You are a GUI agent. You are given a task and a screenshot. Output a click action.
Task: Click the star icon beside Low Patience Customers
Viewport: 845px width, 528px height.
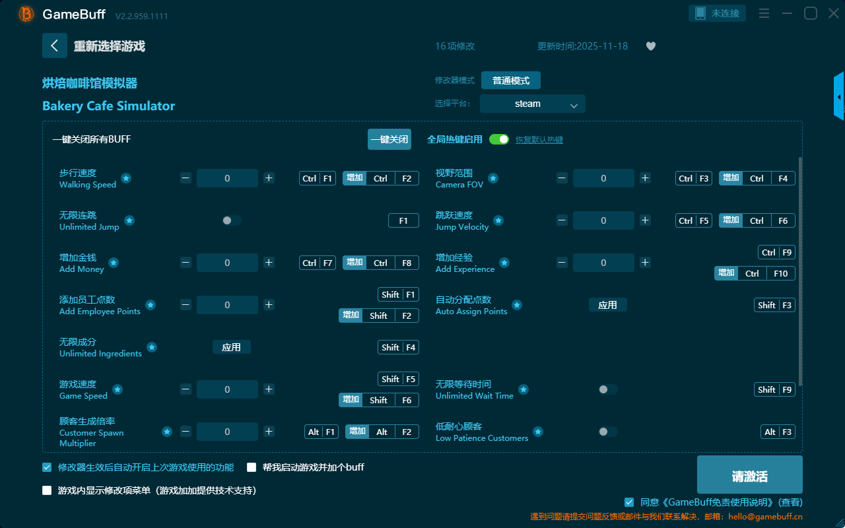[538, 432]
